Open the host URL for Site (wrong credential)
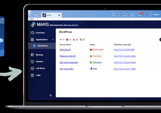This screenshot has height=113, width=161. tap(125, 63)
